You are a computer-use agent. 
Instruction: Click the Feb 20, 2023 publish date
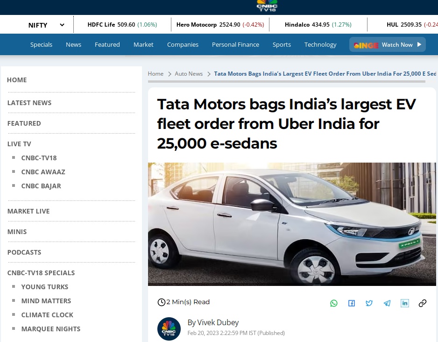236,333
